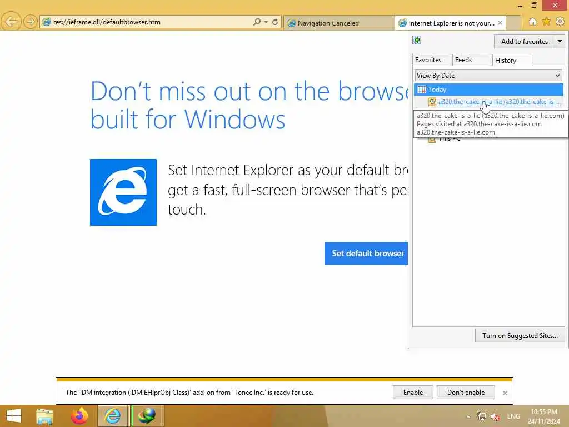This screenshot has height=427, width=569.
Task: Open the clock showing 10:55 PM
Action: 543,416
